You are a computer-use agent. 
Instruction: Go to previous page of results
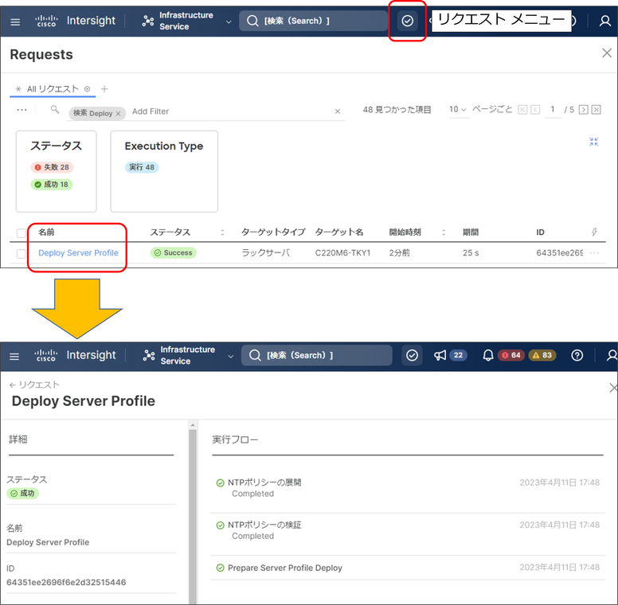click(535, 110)
